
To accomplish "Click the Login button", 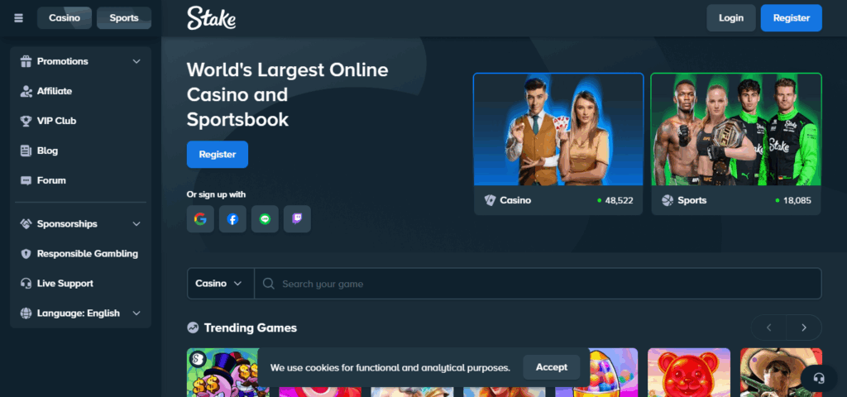I will pos(730,18).
